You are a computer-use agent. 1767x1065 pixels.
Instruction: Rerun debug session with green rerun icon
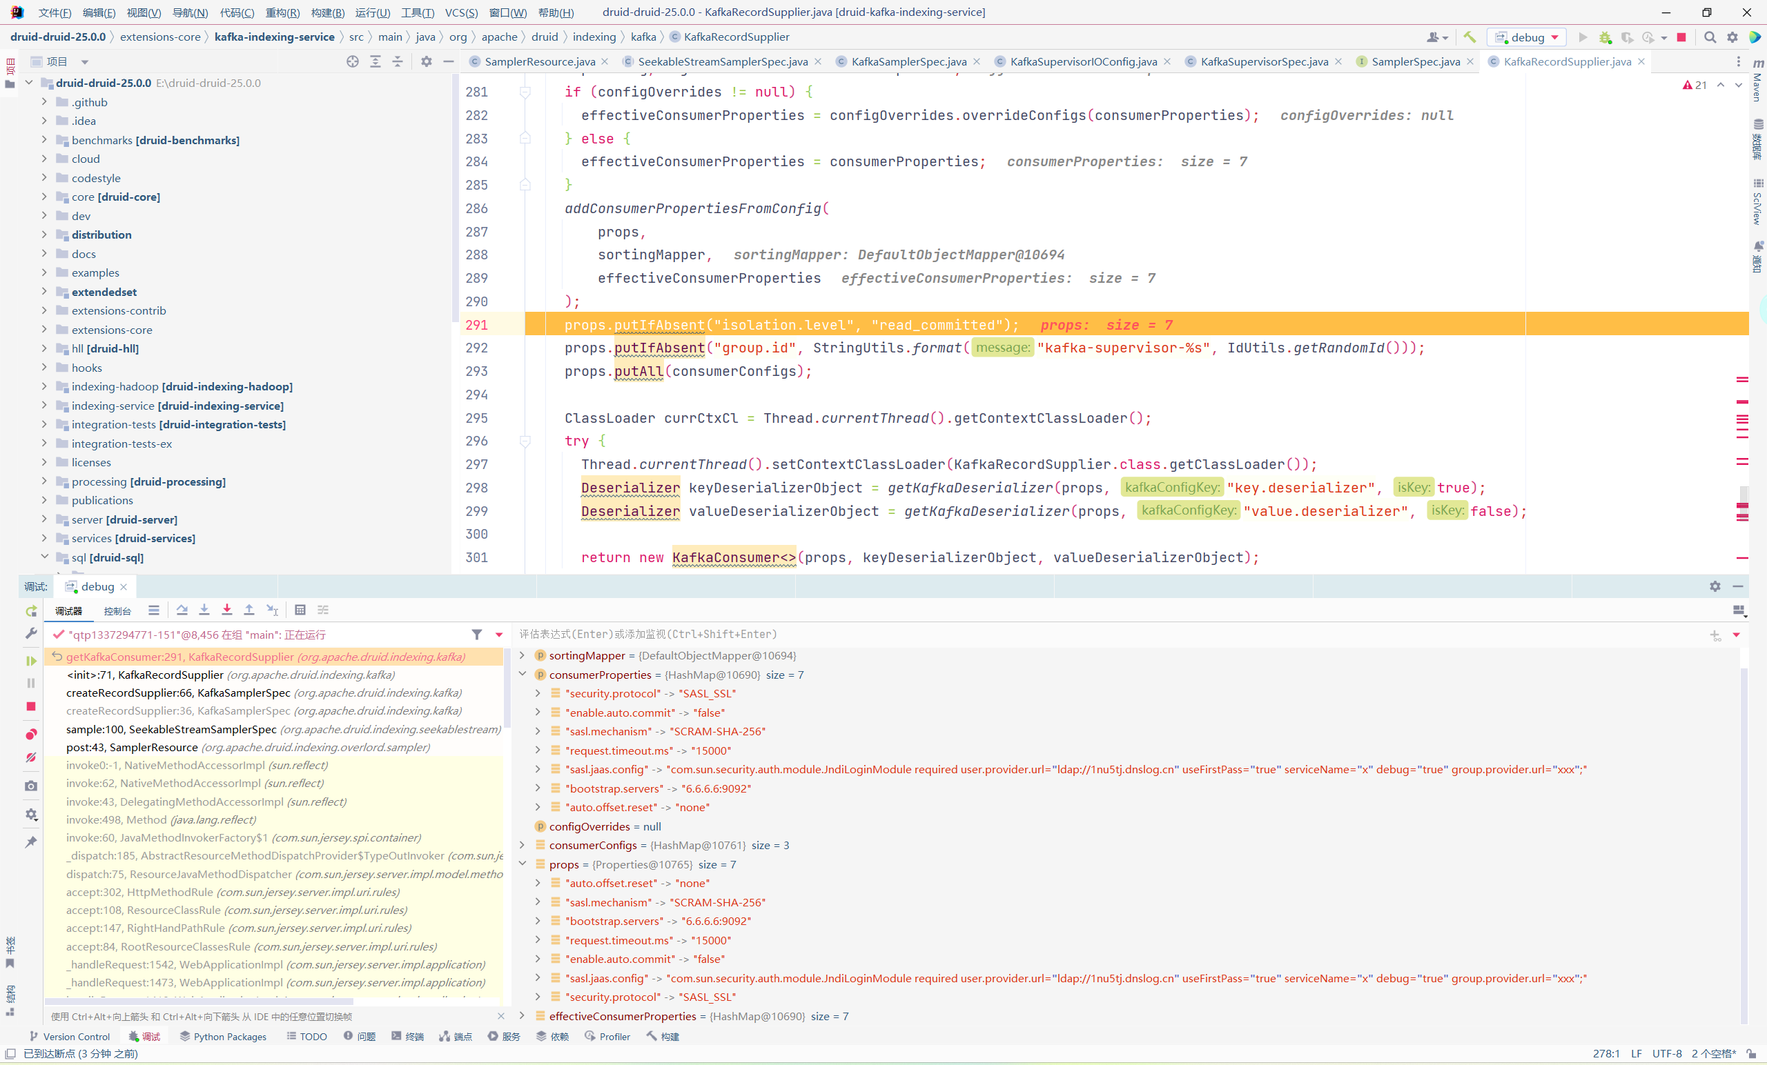(31, 611)
